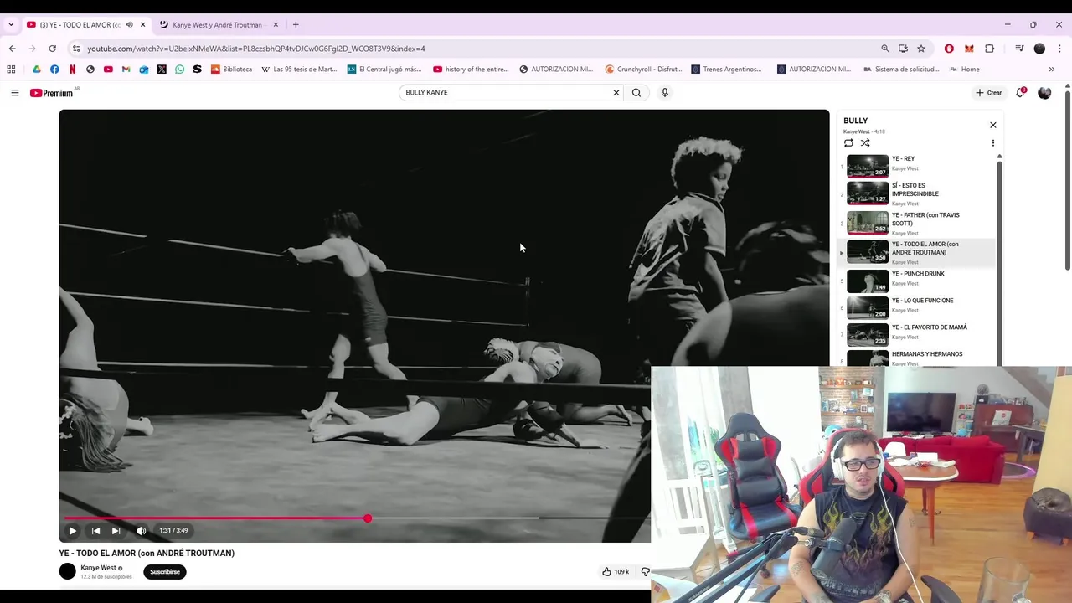Open the Facebook bookmark
This screenshot has height=603, width=1072.
pyautogui.click(x=54, y=70)
